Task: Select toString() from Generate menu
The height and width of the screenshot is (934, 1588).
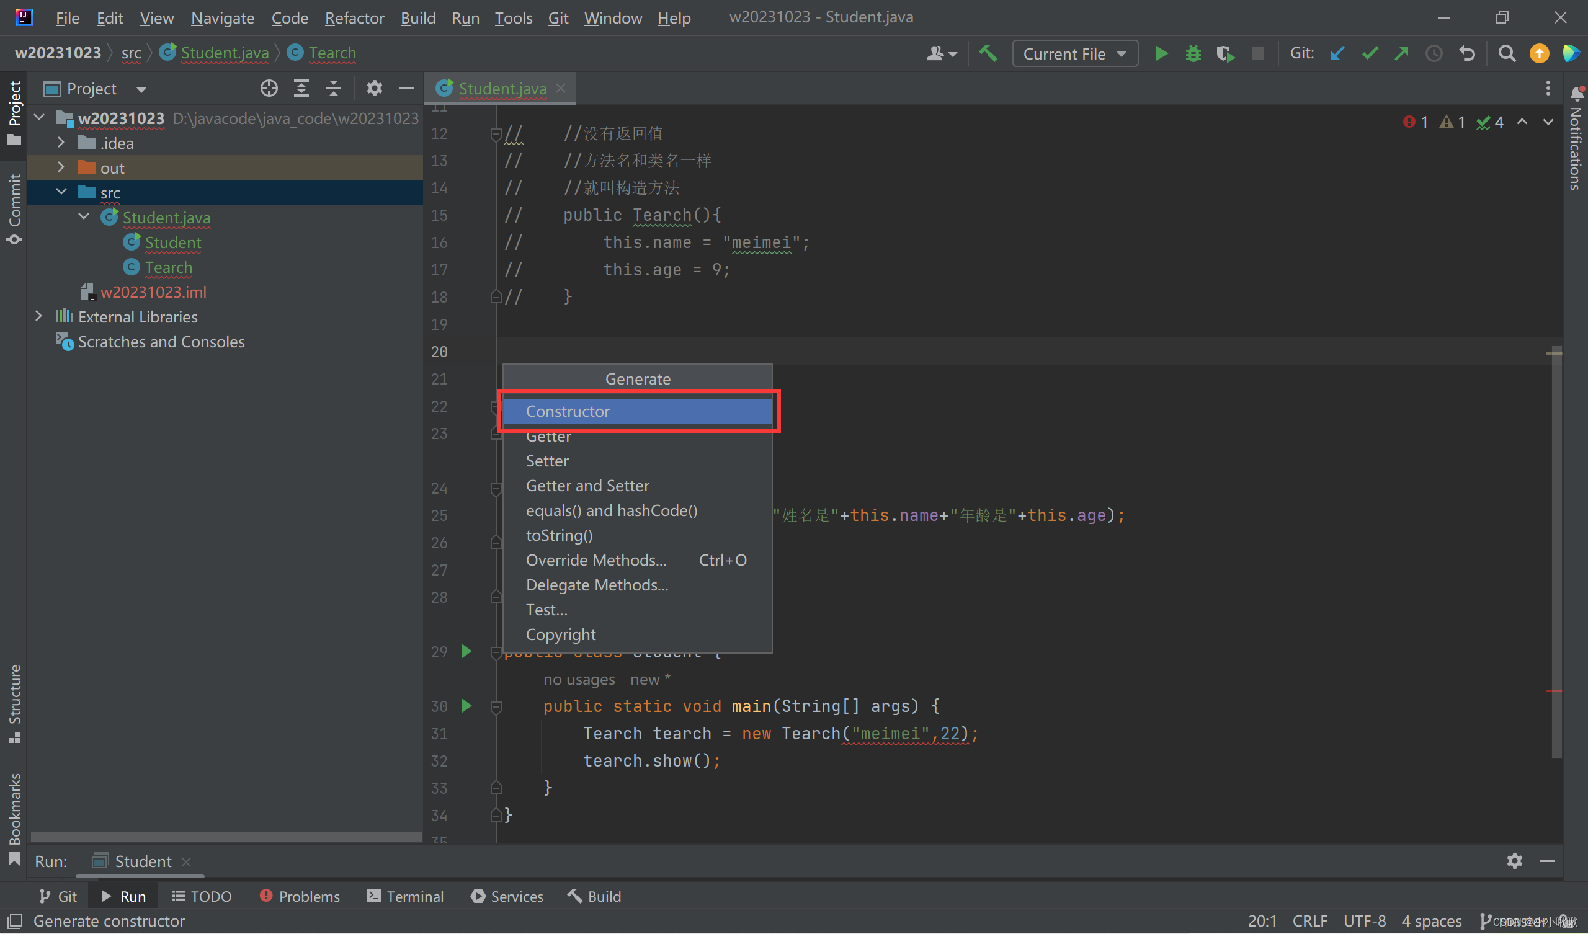Action: (558, 535)
